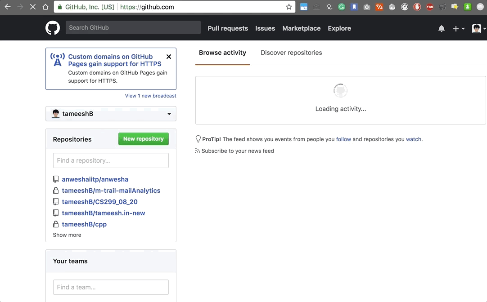The width and height of the screenshot is (487, 302).
Task: Open tameeshB/CS299_08_20 repository
Action: pyautogui.click(x=99, y=202)
